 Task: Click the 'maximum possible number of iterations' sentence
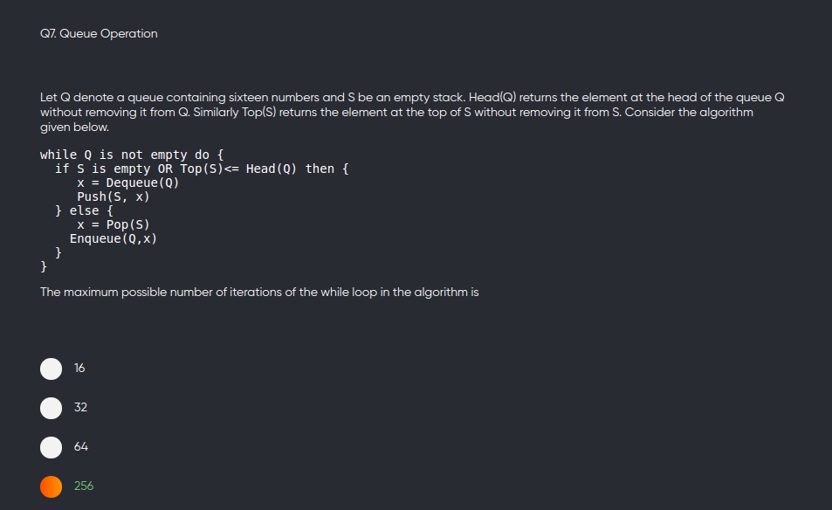(x=259, y=293)
